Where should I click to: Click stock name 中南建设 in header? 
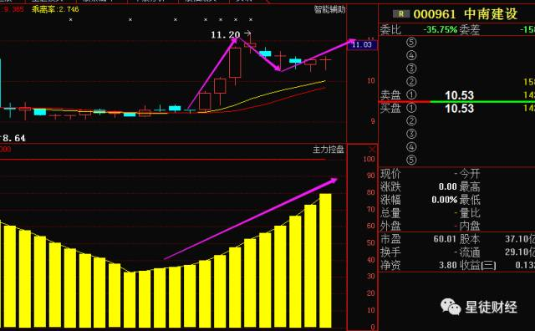click(491, 14)
